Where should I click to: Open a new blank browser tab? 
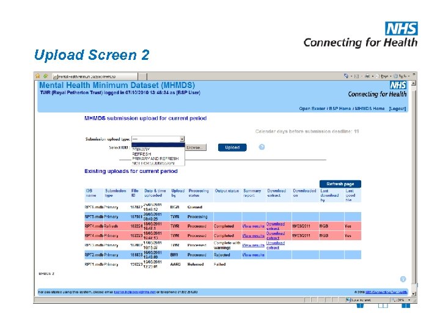pyautogui.click(x=142, y=76)
